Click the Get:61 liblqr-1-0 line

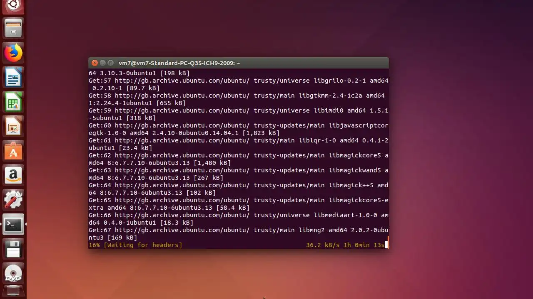tap(239, 140)
